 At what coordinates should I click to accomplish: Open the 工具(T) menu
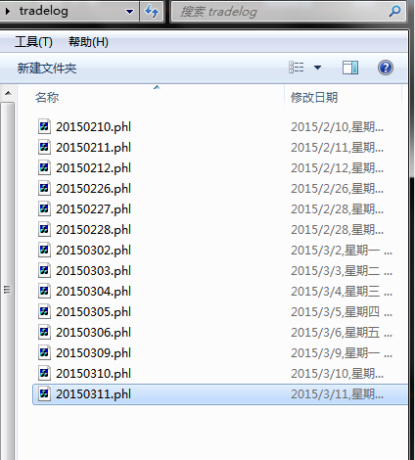click(33, 42)
